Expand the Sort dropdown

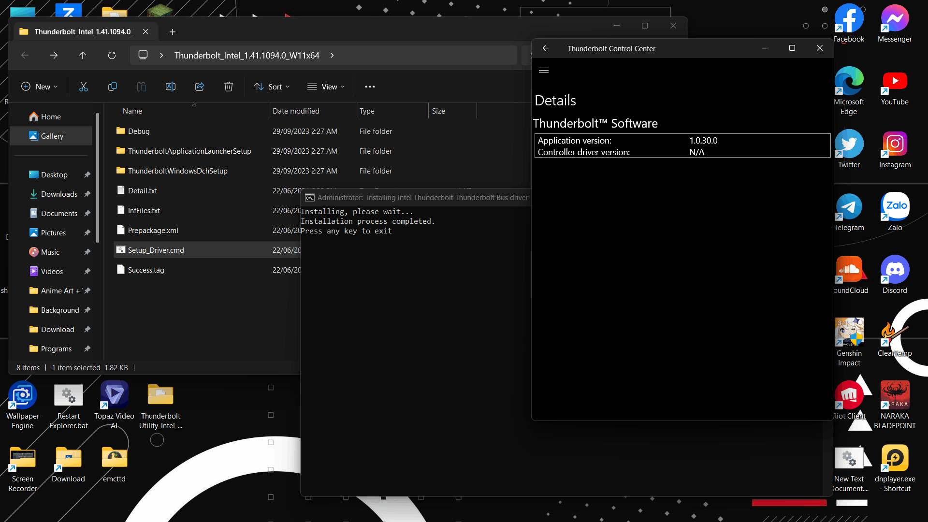[x=272, y=87]
